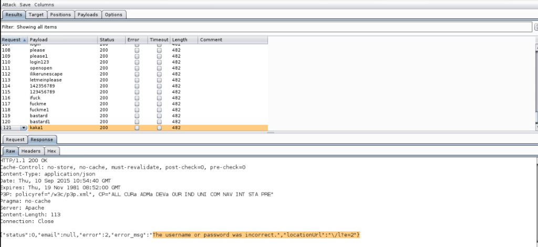Sort results by the Length column header
Image resolution: width=538 pixels, height=247 pixels.
(179, 40)
